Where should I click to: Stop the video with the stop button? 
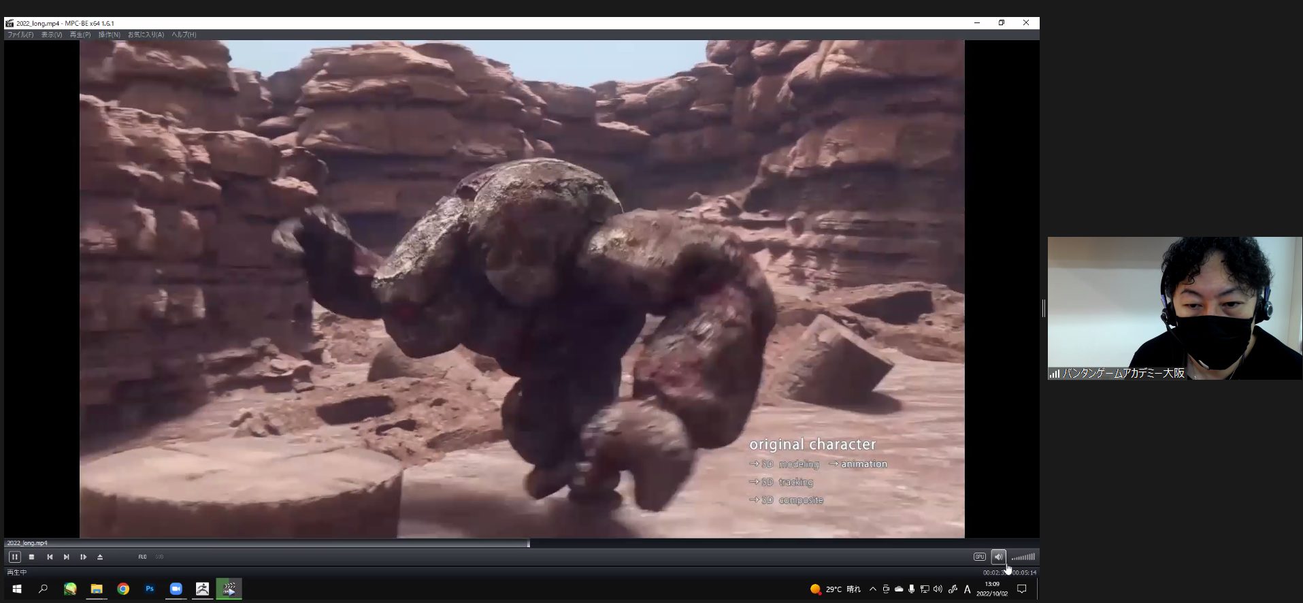click(x=31, y=557)
